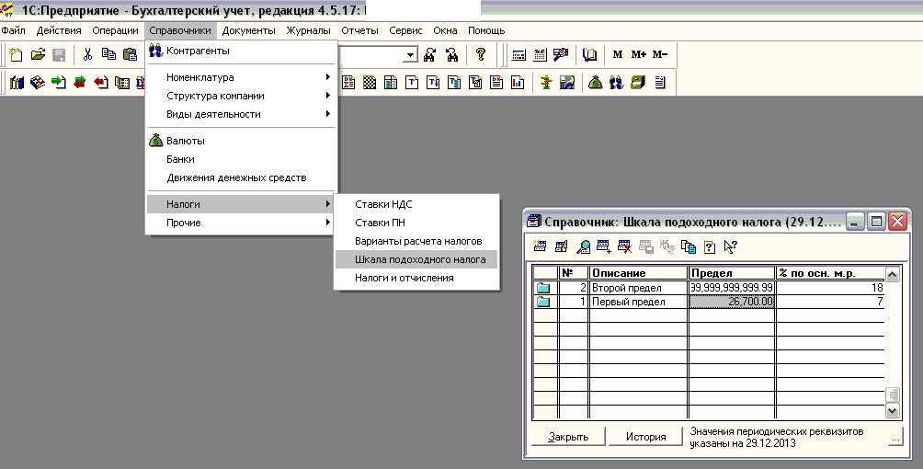Click scroll up arrow in Справочник table
This screenshot has height=469, width=923.
pos(893,274)
